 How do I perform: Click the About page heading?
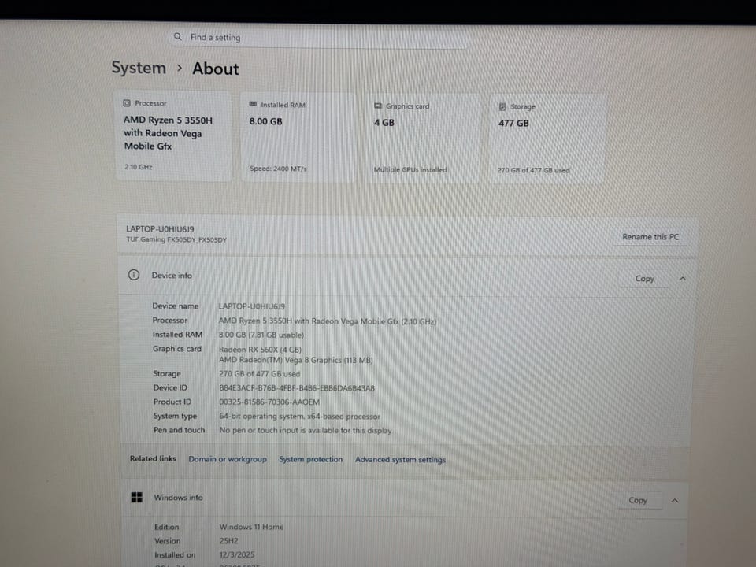pos(216,69)
